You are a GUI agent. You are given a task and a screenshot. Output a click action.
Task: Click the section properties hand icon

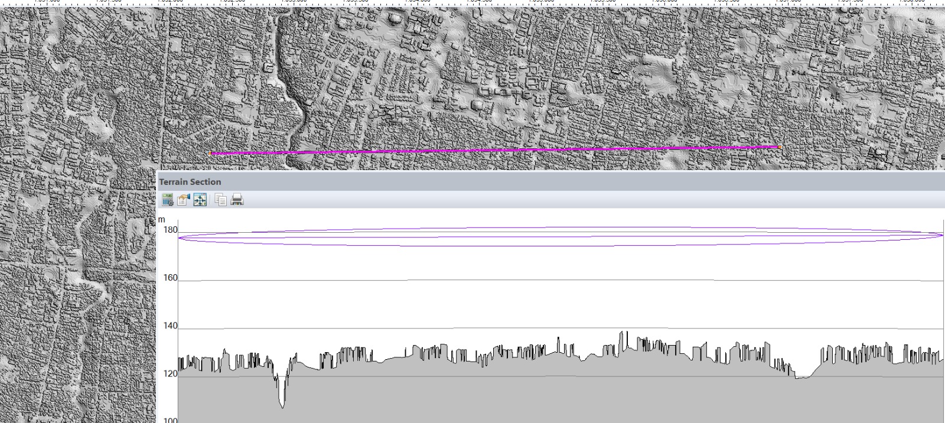[x=183, y=200]
